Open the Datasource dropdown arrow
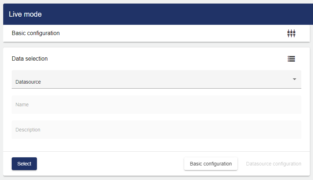The width and height of the screenshot is (313, 180). 295,79
